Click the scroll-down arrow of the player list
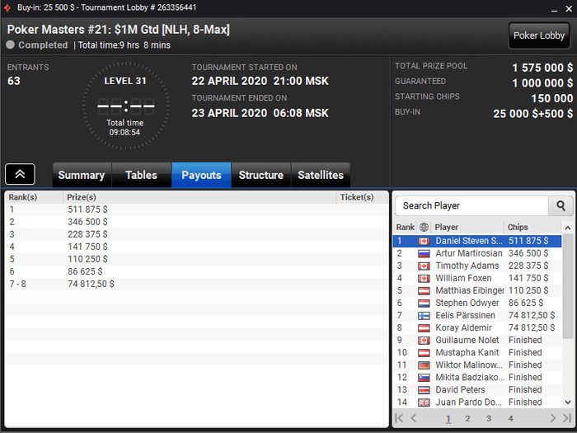This screenshot has width=577, height=433. click(x=568, y=402)
